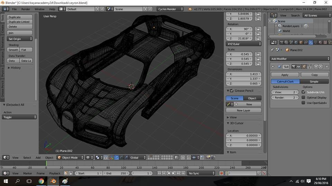Open Google Chrome from the taskbar
The image size is (332, 186).
pyautogui.click(x=41, y=181)
